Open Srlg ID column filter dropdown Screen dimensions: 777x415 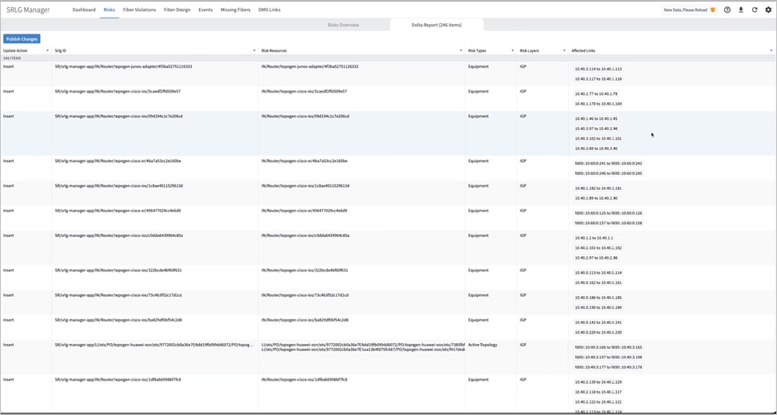tap(254, 51)
